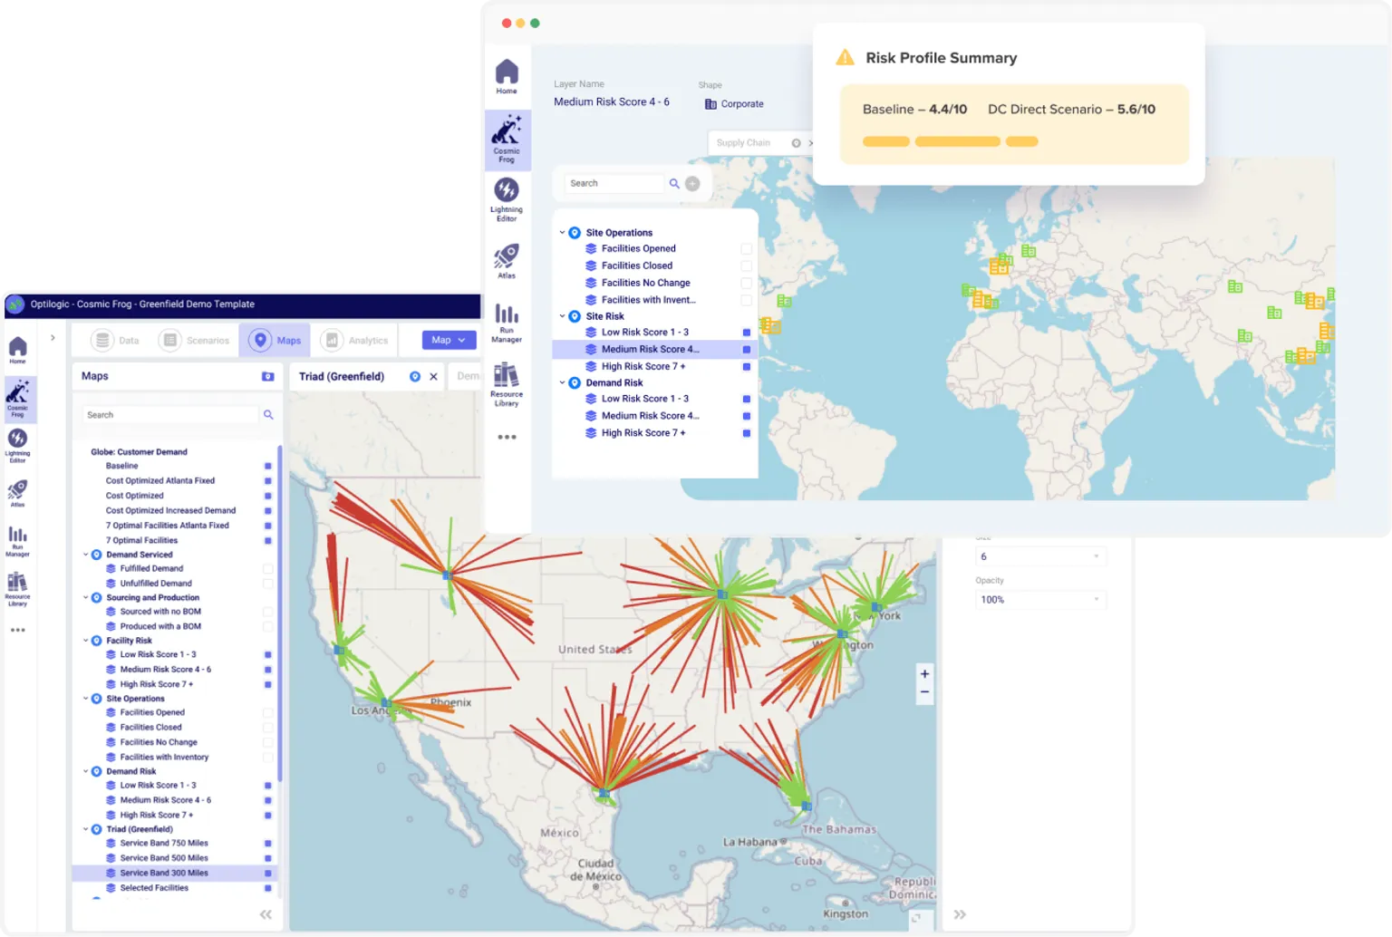Enable the Fulfilled Demand layer checkbox

tap(267, 569)
